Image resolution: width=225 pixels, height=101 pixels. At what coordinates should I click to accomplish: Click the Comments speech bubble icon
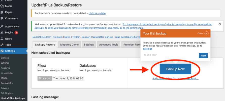(2, 18)
